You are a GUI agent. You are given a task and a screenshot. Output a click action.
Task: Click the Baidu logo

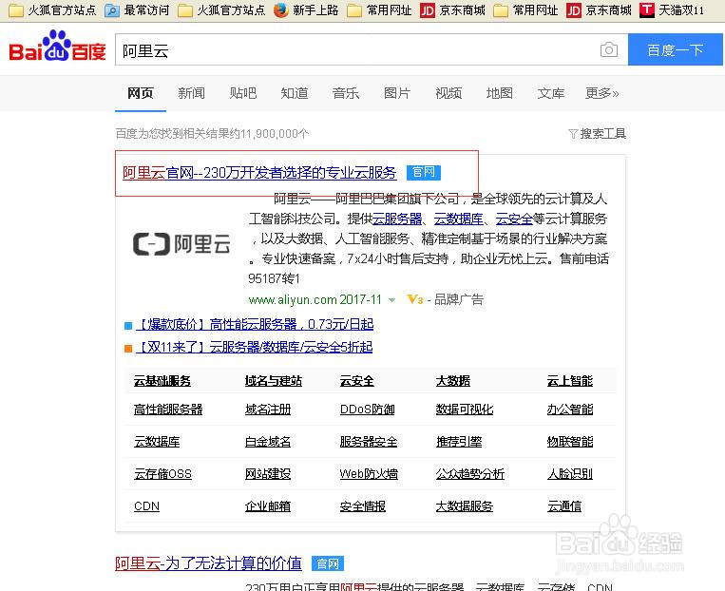[x=57, y=47]
